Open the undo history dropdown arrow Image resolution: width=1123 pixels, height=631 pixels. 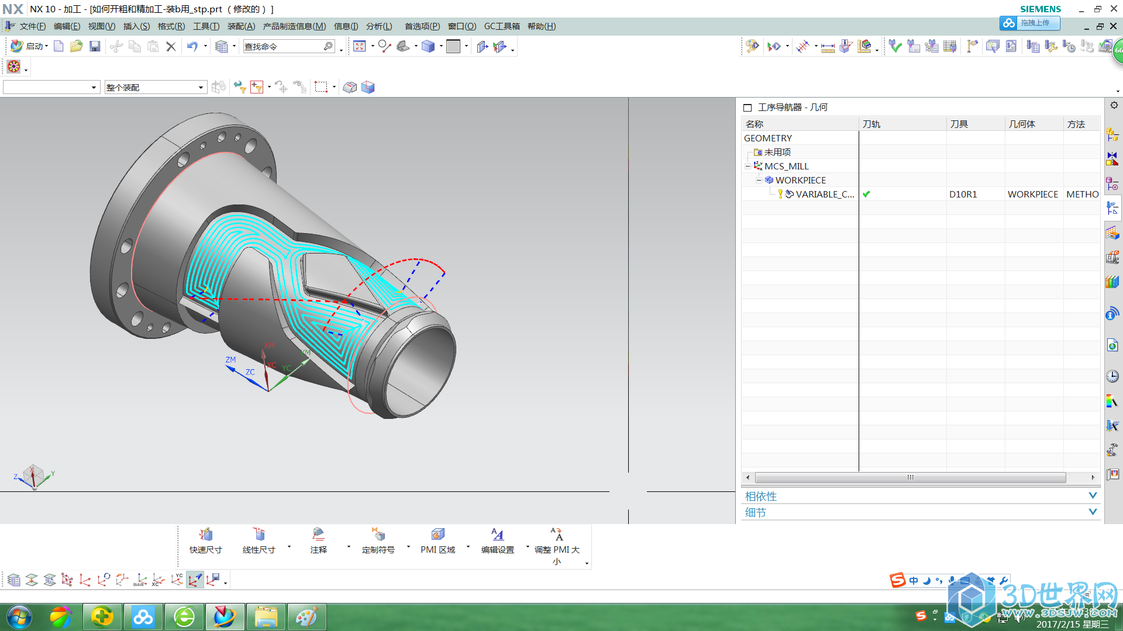click(205, 46)
